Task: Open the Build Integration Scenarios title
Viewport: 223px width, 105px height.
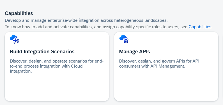Action: pyautogui.click(x=42, y=52)
